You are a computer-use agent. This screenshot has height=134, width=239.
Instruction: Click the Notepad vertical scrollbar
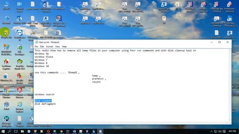pyautogui.click(x=230, y=85)
